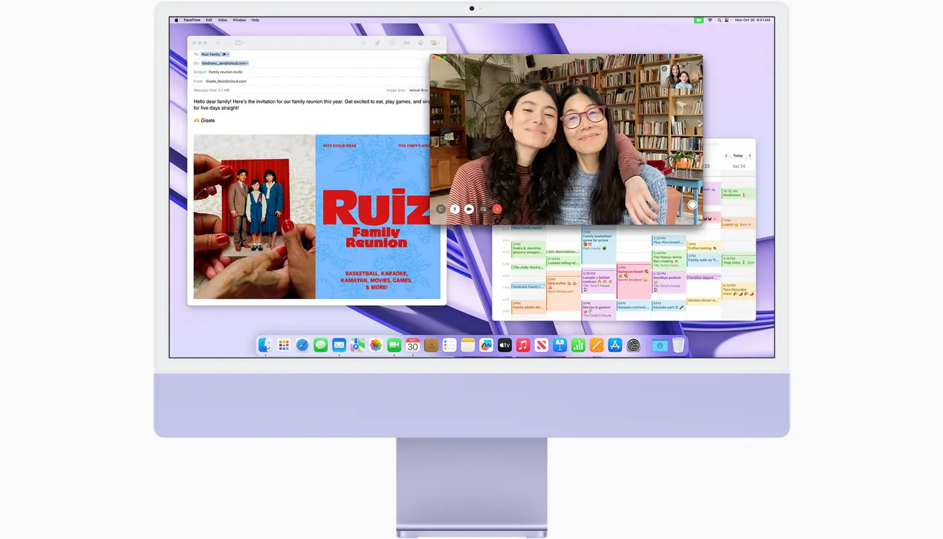Open Reminders in the Dock
The image size is (943, 539).
click(x=449, y=345)
